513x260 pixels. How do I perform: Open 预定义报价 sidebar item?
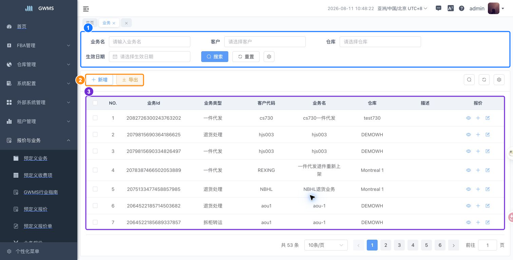click(x=36, y=209)
